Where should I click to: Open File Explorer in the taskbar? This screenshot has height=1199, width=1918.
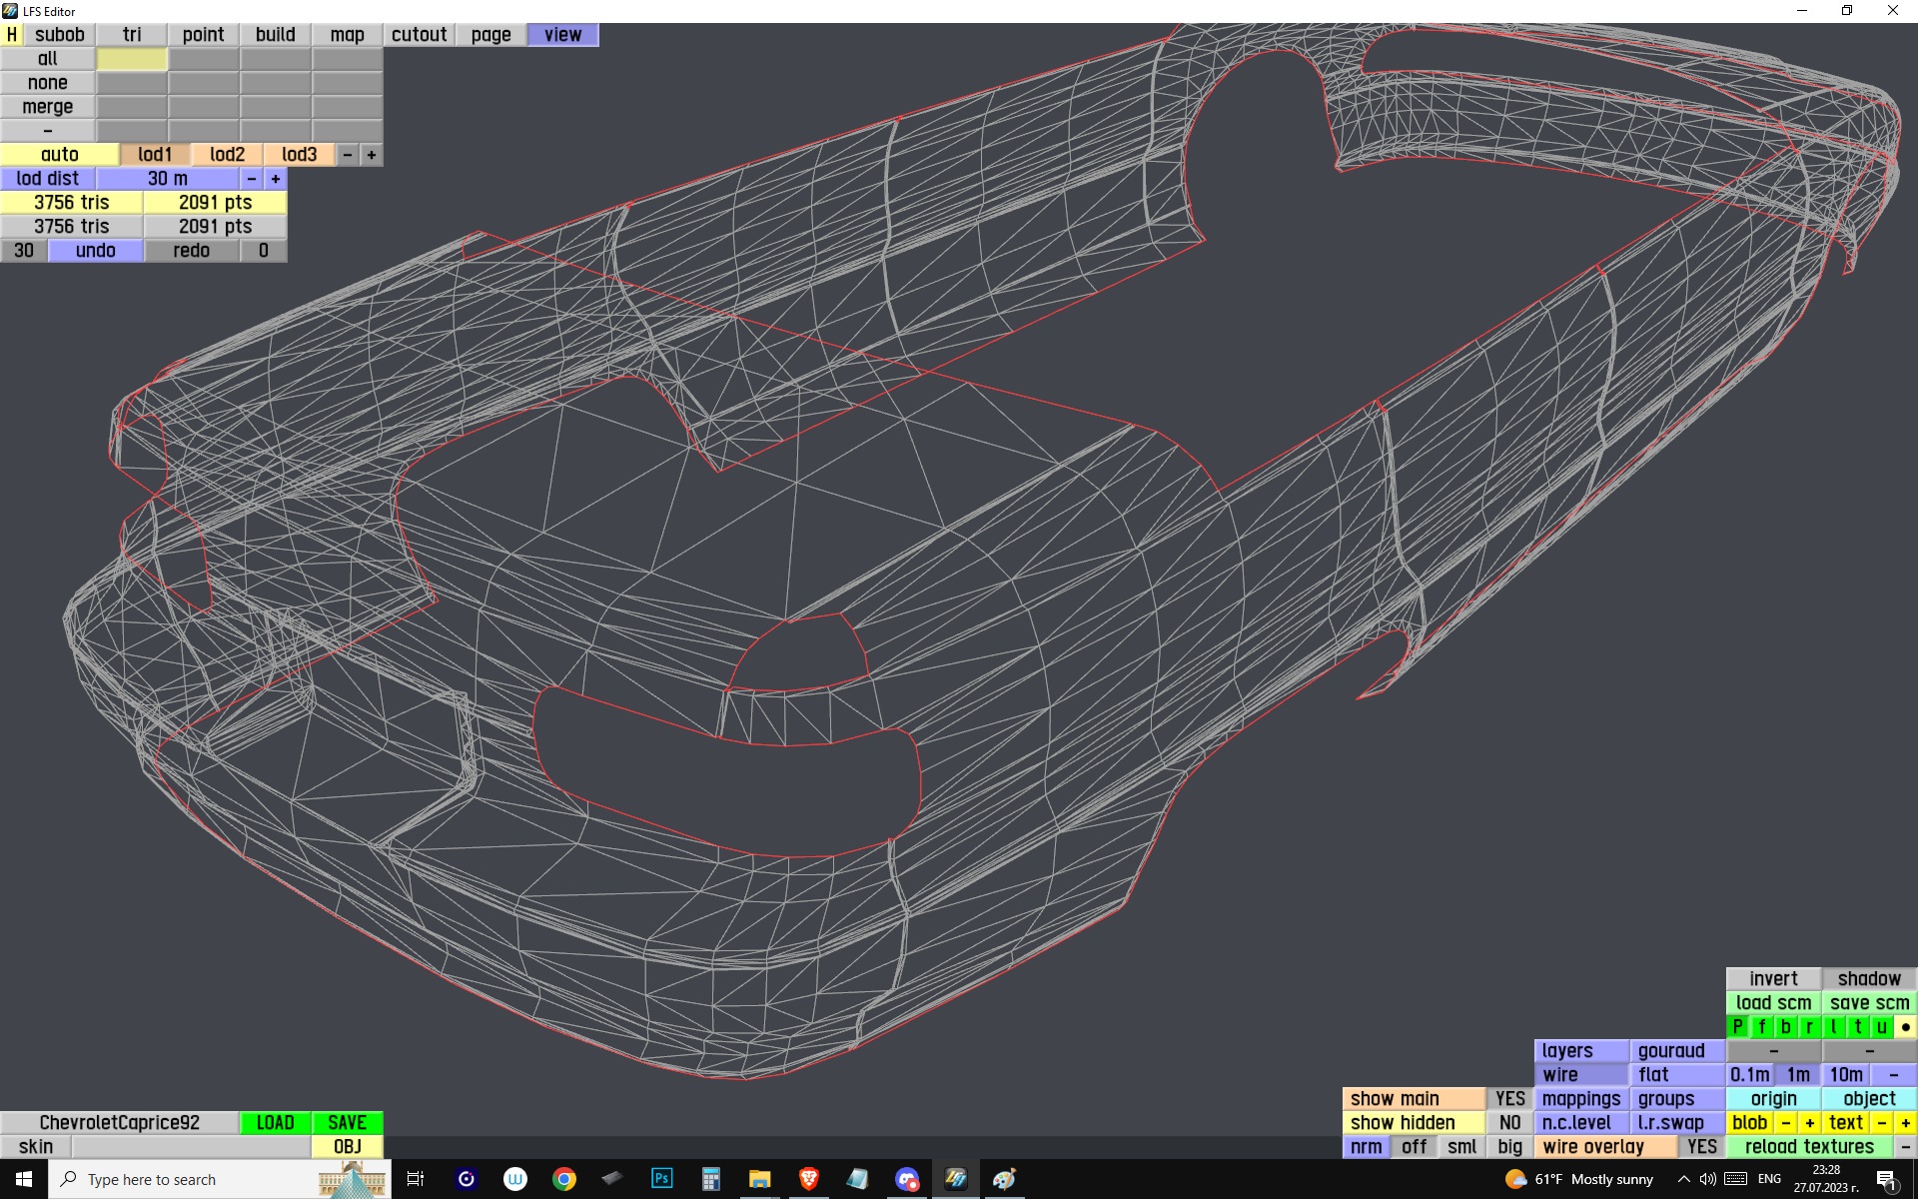[x=759, y=1179]
